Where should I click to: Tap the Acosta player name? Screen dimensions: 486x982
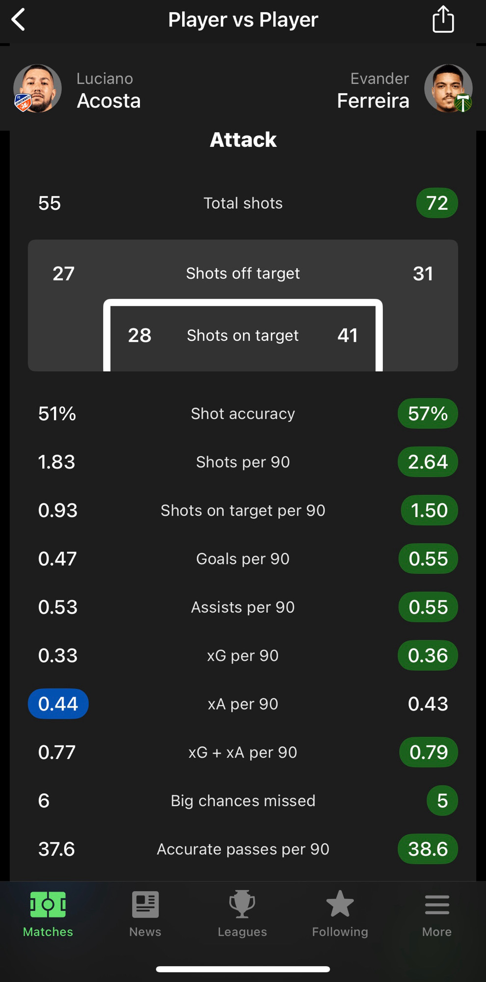(x=109, y=101)
